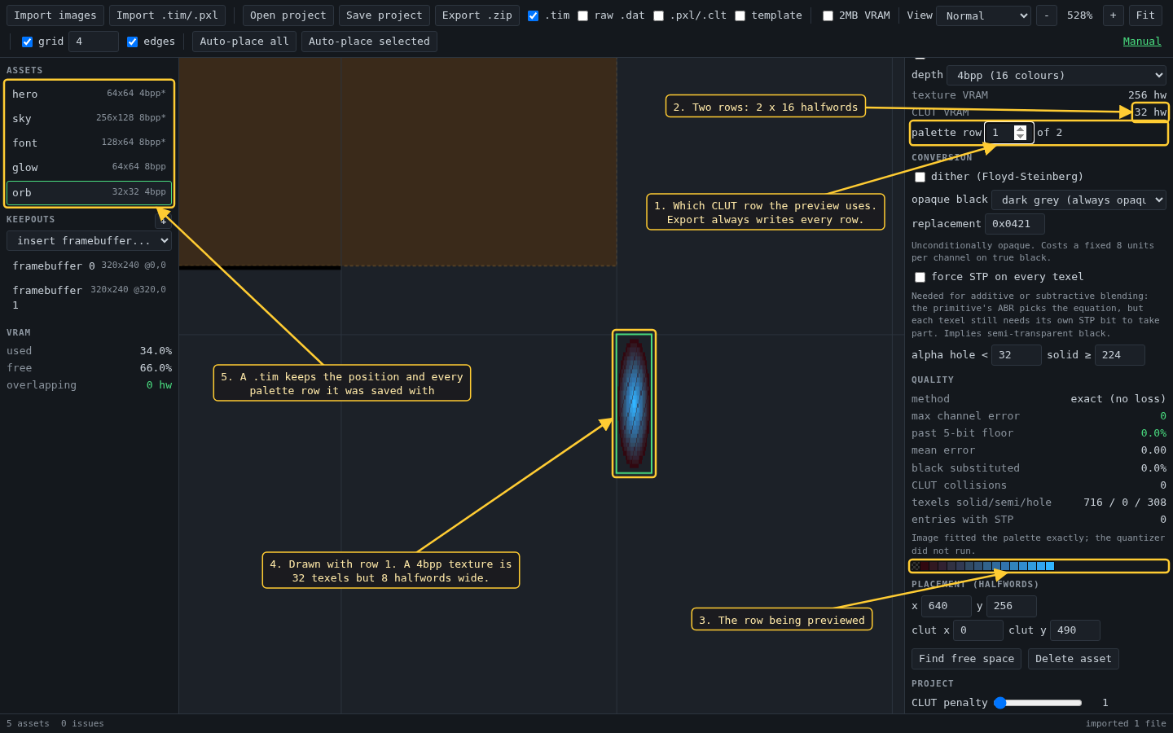
Task: Choose the font asset in the list
Action: pyautogui.click(x=89, y=143)
